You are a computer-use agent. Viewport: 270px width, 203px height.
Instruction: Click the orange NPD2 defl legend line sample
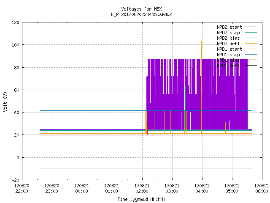click(x=251, y=43)
